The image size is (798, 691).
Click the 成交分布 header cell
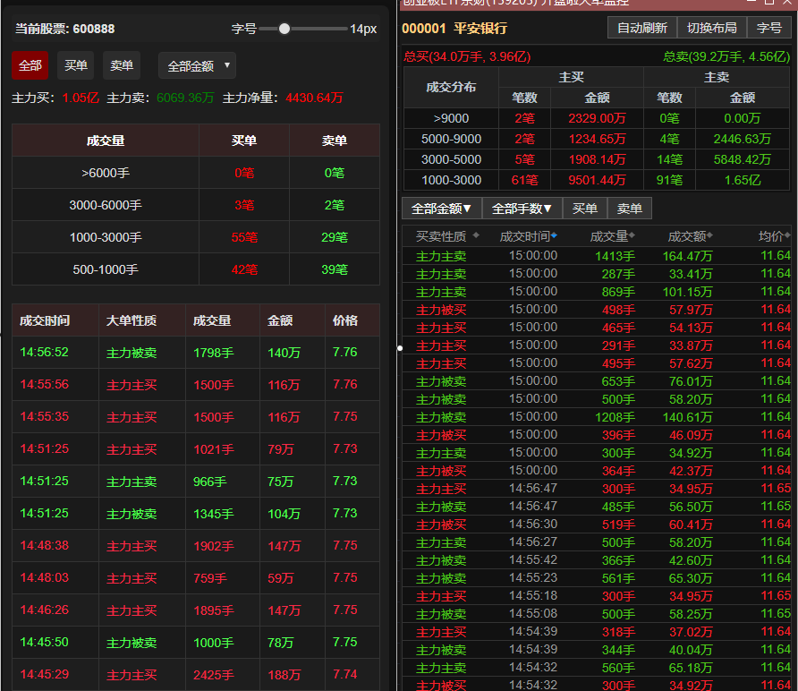[451, 88]
